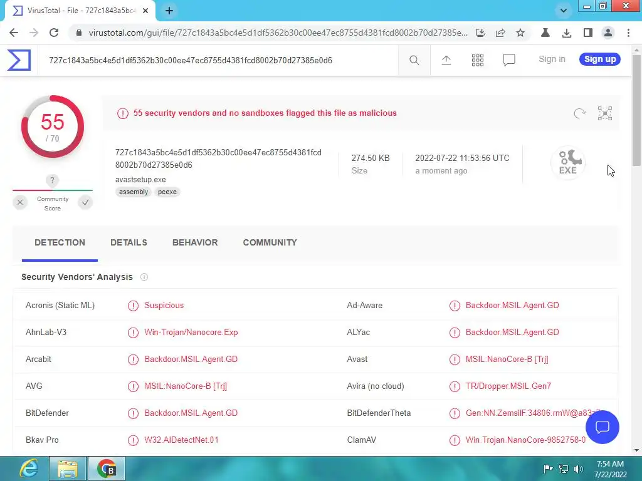
Task: Open File Explorer from taskbar
Action: coord(68,468)
